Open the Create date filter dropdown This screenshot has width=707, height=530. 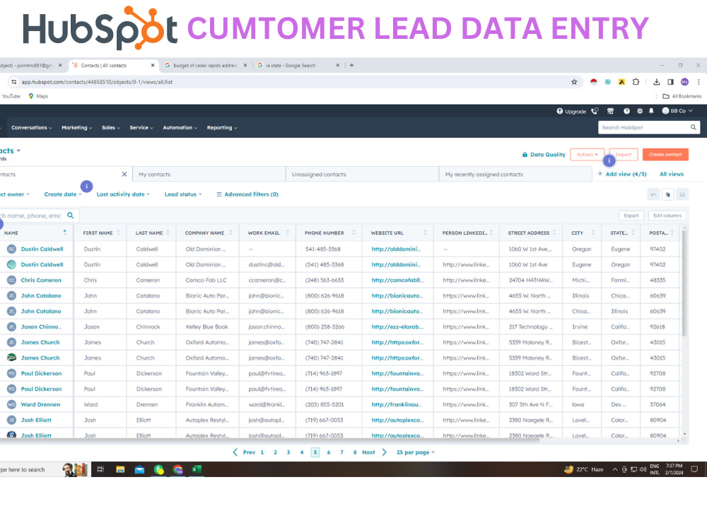(63, 194)
